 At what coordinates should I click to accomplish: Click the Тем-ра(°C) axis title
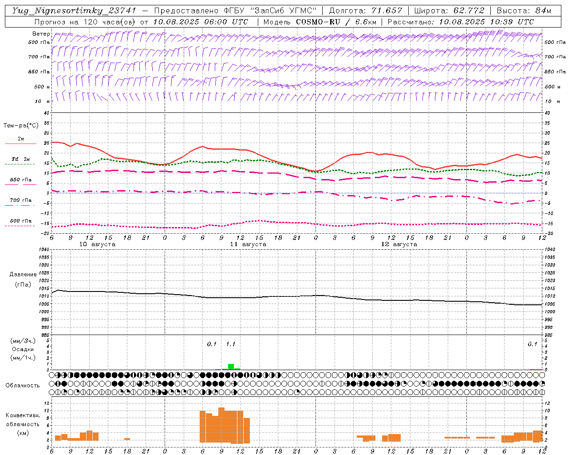pyautogui.click(x=21, y=126)
